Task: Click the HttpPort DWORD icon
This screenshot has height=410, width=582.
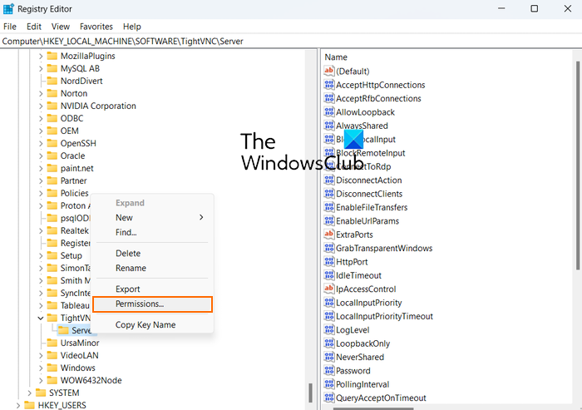Action: [329, 262]
